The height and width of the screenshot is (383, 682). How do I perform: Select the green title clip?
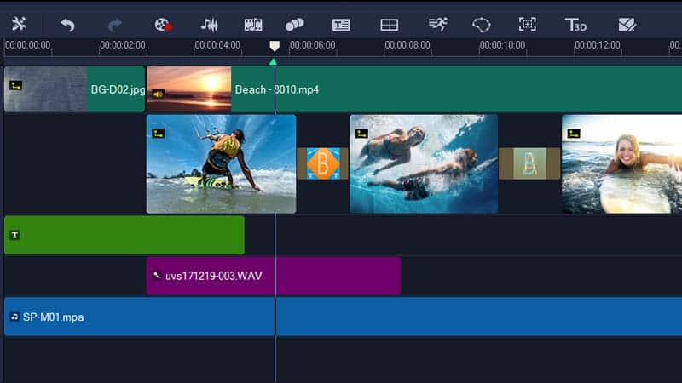point(124,235)
